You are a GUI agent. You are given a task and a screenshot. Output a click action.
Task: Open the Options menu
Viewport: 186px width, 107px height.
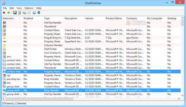pos(29,8)
